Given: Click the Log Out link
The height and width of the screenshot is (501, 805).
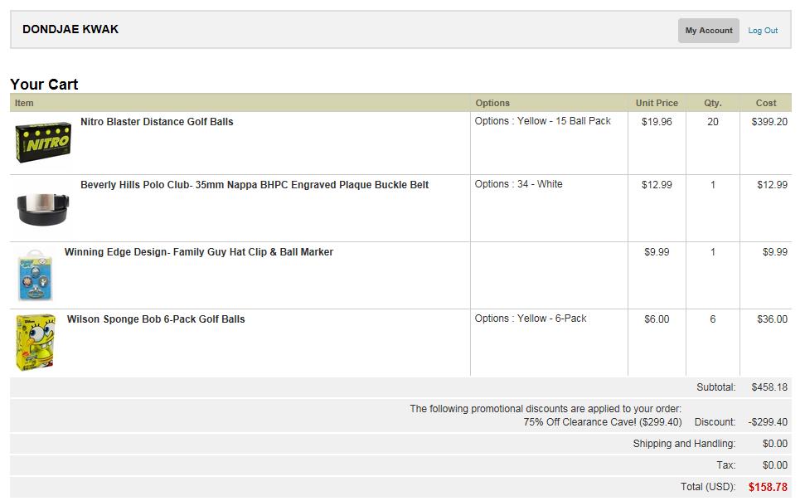Looking at the screenshot, I should pos(763,31).
